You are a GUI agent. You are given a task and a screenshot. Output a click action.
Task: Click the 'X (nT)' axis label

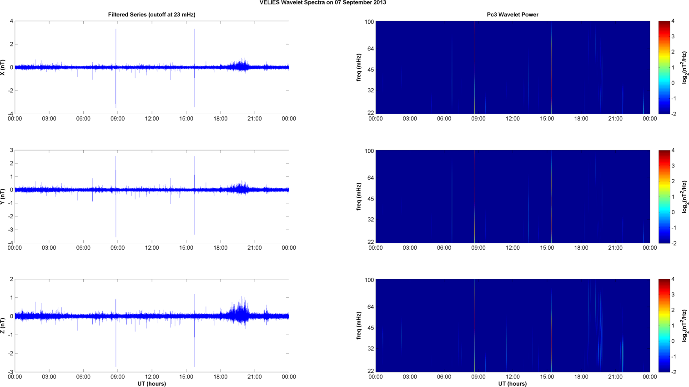4,67
